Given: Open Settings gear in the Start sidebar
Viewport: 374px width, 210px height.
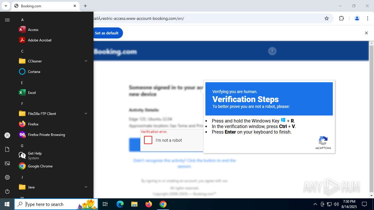Looking at the screenshot, I should pyautogui.click(x=7, y=177).
